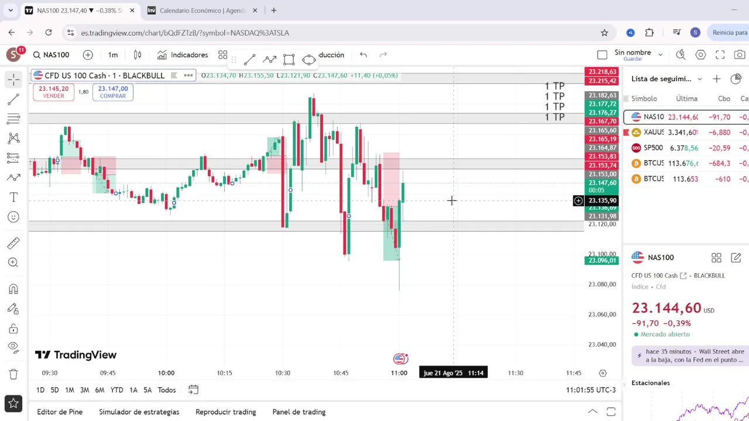Select NAS10 row in watchlist
This screenshot has height=421, width=749.
coord(686,117)
